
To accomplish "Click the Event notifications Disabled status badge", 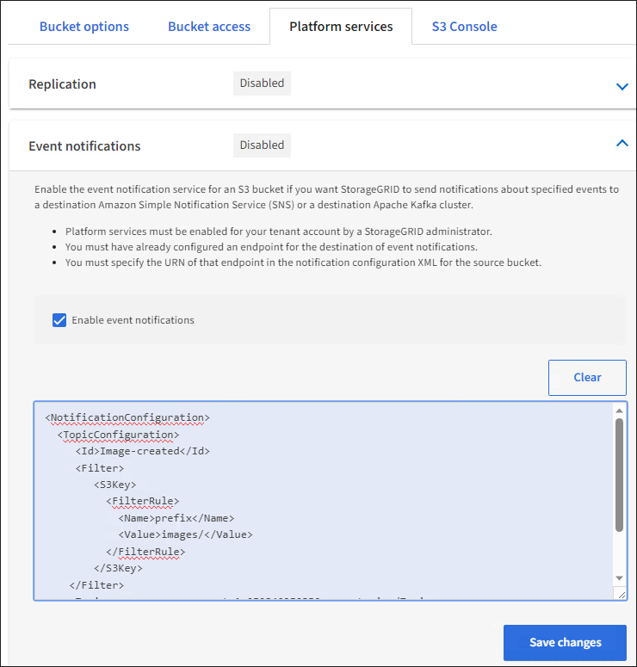I will (262, 145).
